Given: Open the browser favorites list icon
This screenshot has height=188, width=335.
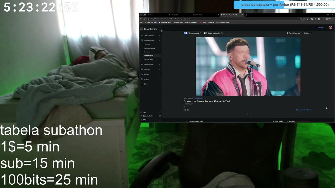Looking at the screenshot, I should [315, 19].
